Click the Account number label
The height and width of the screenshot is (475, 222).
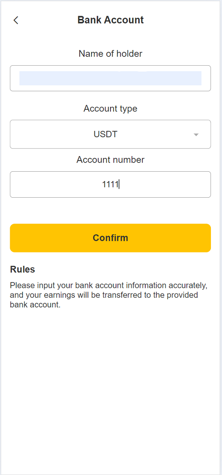(111, 160)
